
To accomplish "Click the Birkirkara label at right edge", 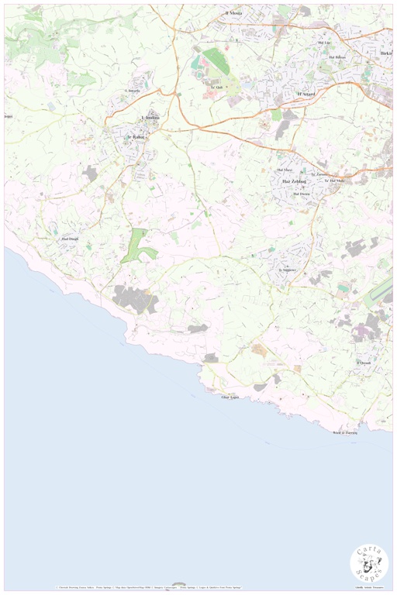I will point(386,53).
